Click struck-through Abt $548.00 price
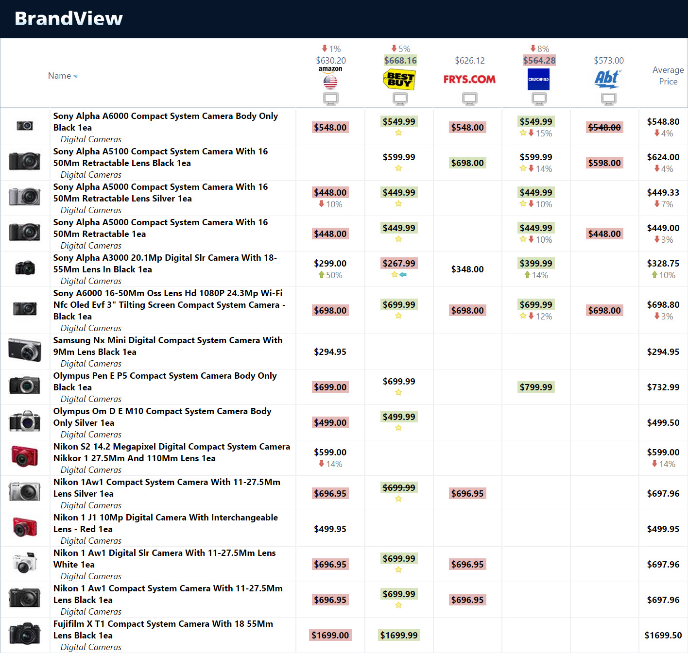 click(604, 127)
